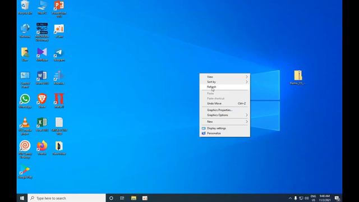Screen dimensions: 359x202
Task: Click the ENG US language indicator
Action: (x=313, y=198)
